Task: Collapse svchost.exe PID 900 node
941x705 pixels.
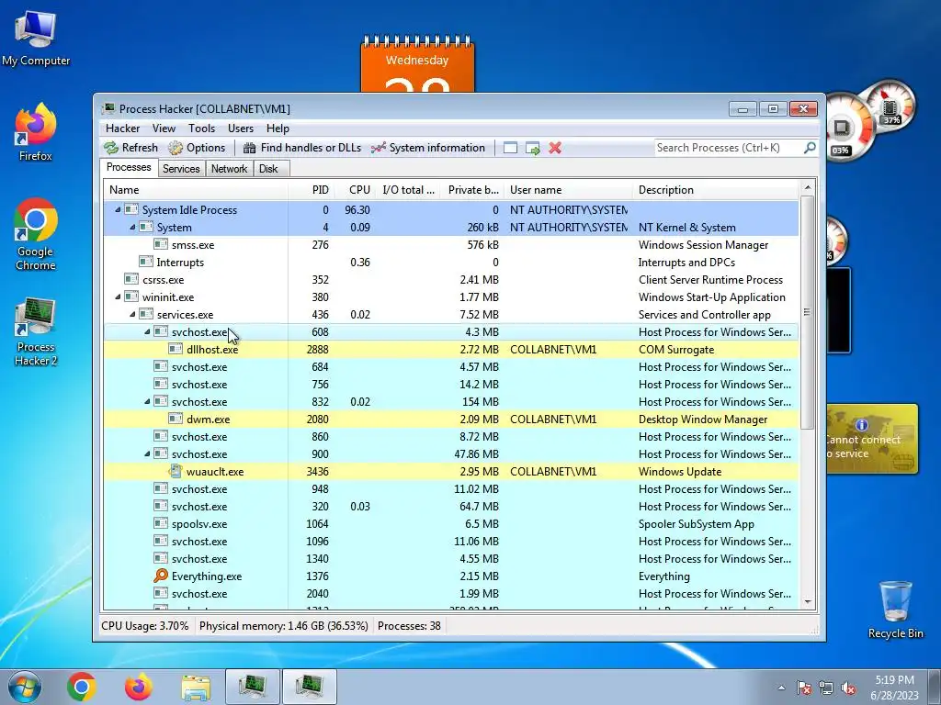Action: click(x=147, y=453)
